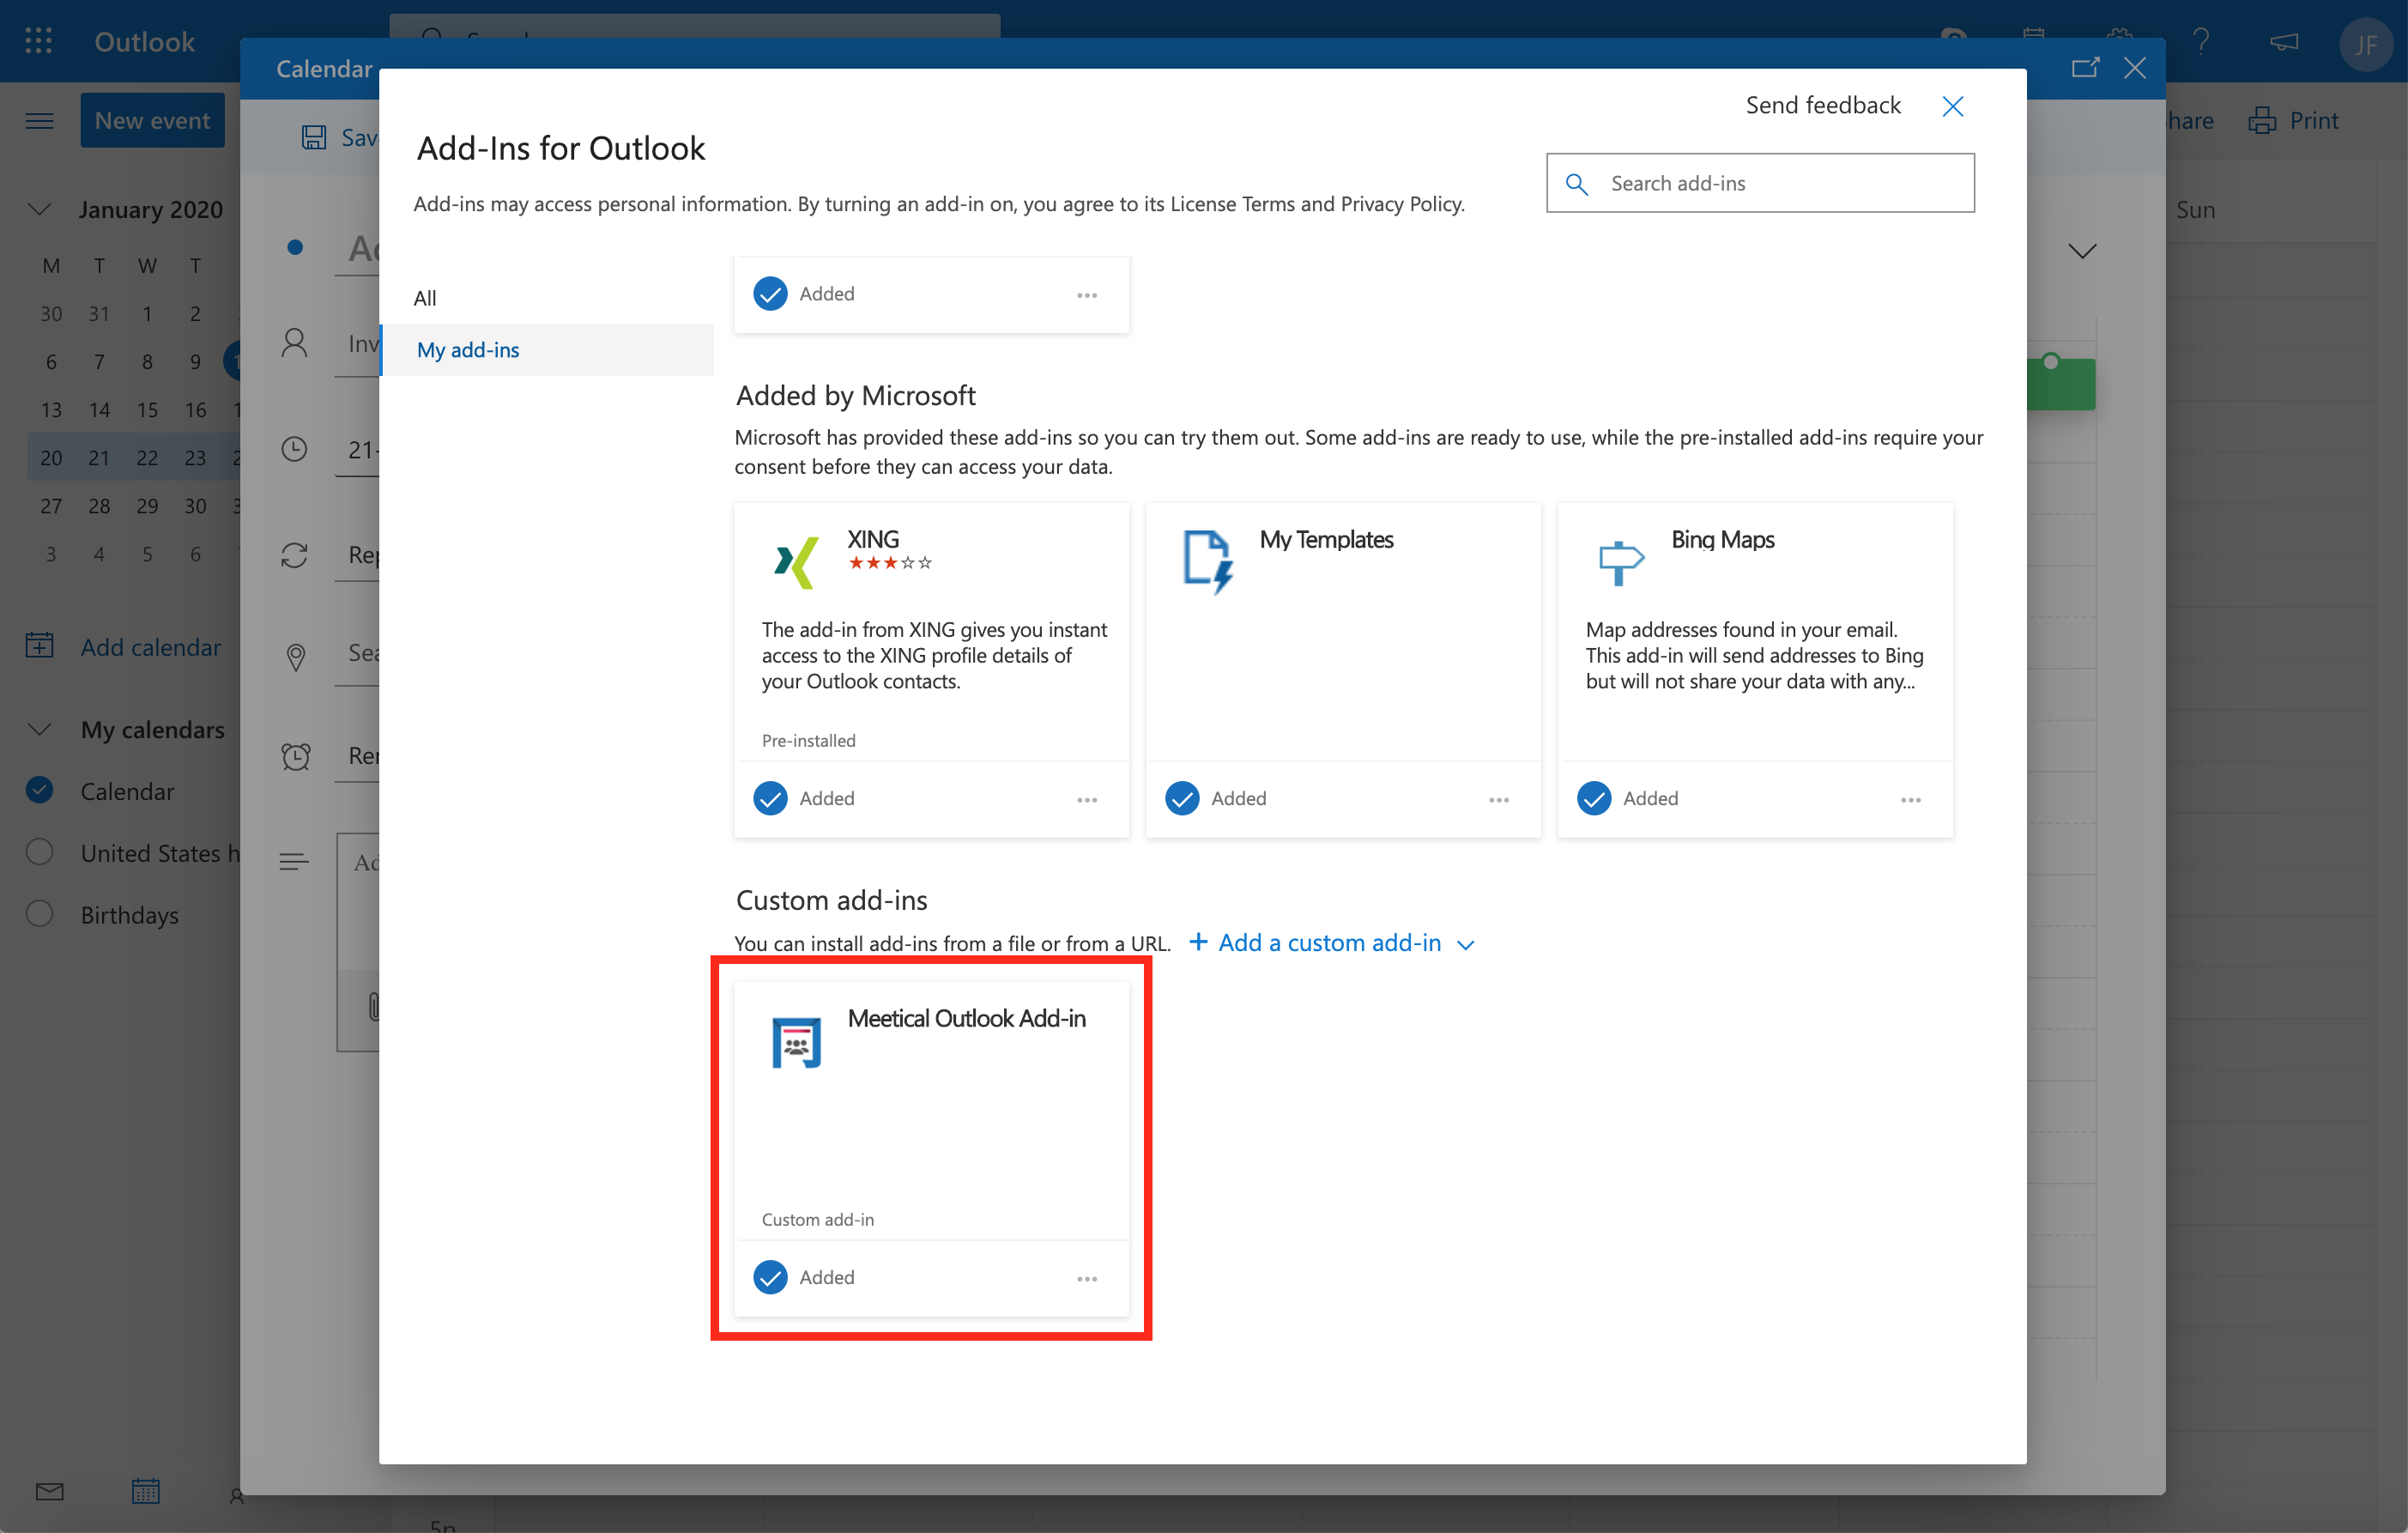Click the XING add-in logo icon
The image size is (2408, 1533).
[x=796, y=562]
